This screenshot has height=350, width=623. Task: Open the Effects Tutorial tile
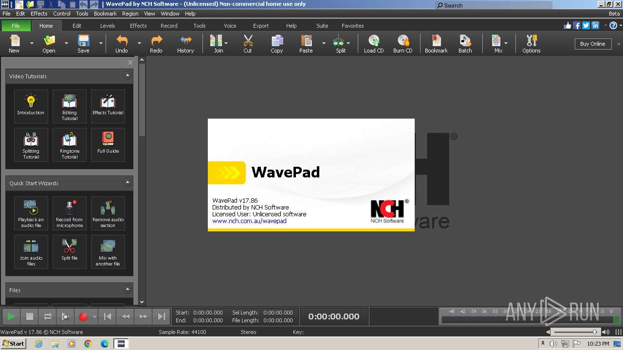(108, 106)
